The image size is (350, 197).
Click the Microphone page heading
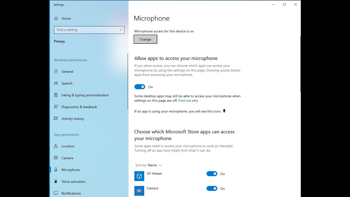(152, 18)
